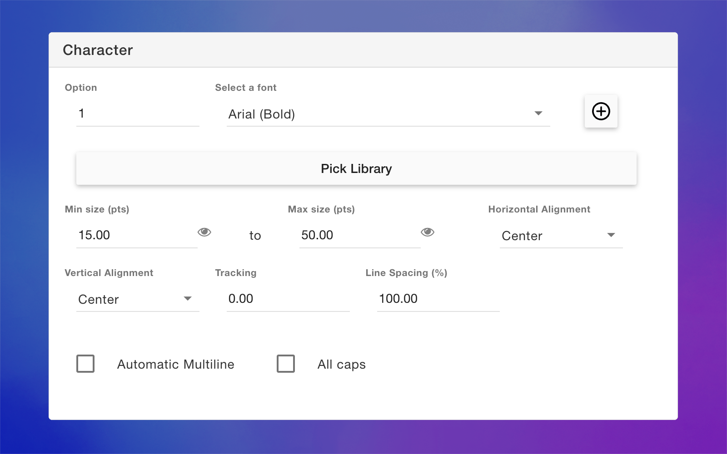Click the All caps label text

click(x=341, y=365)
